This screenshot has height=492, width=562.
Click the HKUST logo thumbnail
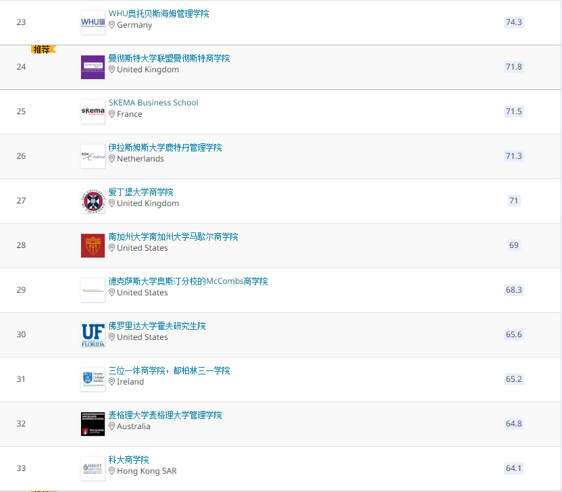pyautogui.click(x=93, y=469)
